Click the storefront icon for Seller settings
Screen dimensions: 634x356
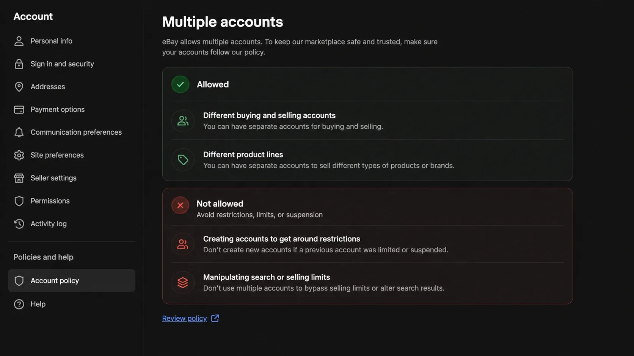(x=19, y=178)
